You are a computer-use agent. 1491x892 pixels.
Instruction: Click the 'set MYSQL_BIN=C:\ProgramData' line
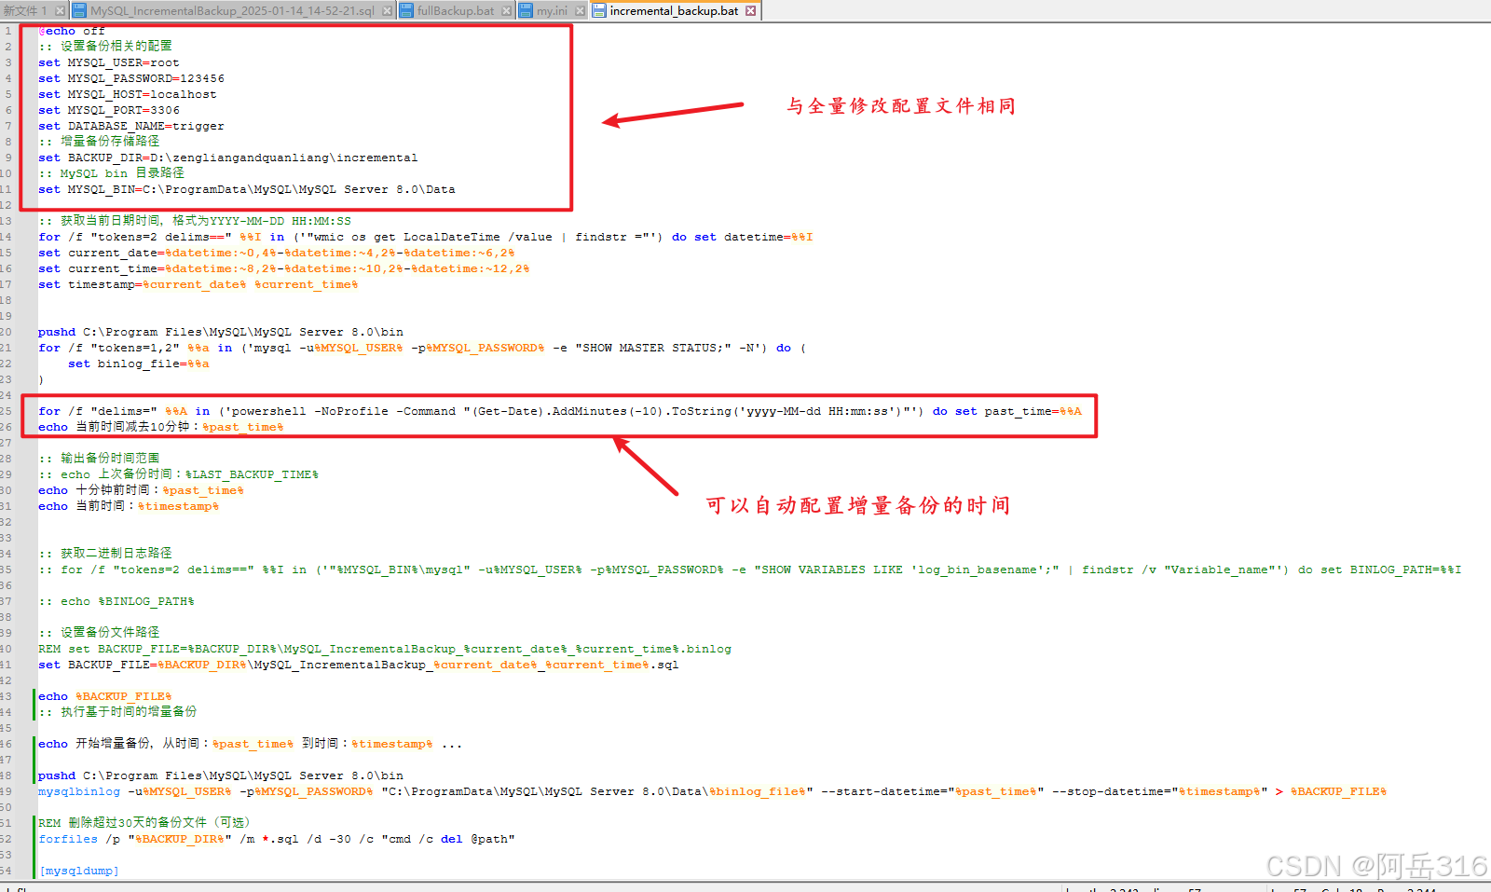(247, 189)
